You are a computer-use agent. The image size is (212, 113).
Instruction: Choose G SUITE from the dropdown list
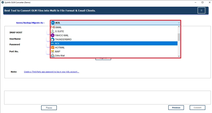point(114,31)
